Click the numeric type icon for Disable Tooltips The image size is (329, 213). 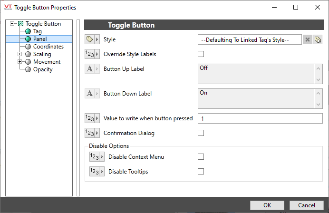point(97,172)
